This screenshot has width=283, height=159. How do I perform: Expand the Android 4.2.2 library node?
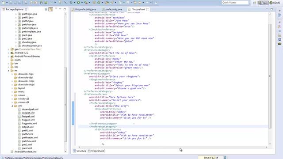[x=8, y=53]
